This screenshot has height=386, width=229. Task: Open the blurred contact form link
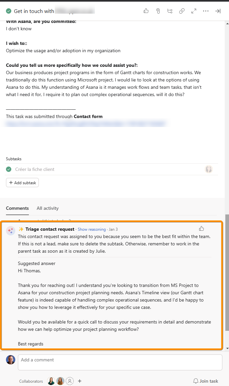coord(85,124)
